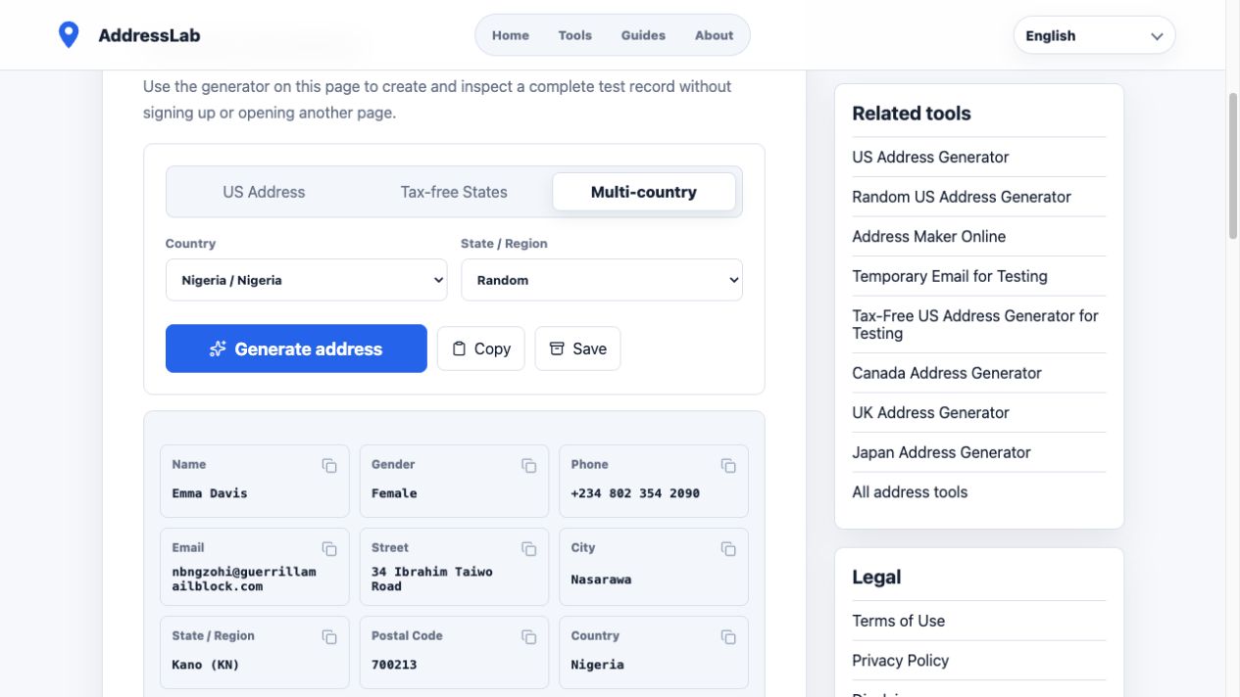
Task: Click the postal code 700213
Action: 394,665
